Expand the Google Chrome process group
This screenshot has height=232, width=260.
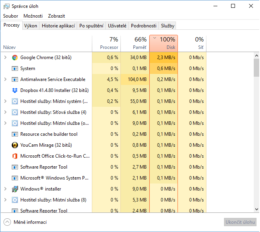click(5, 58)
